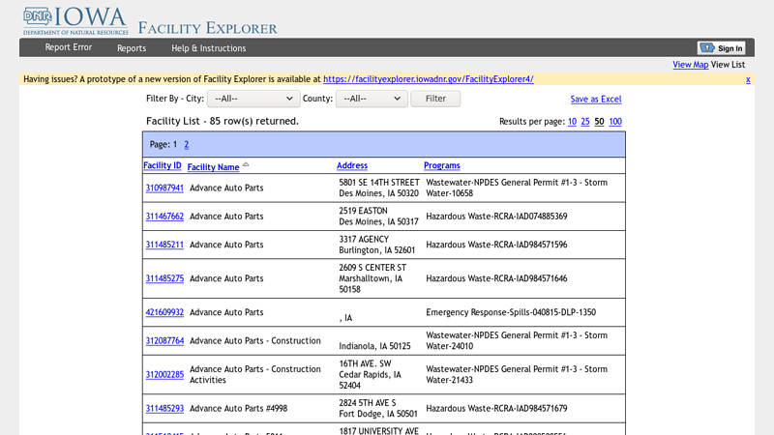Sort table by Address column
Image resolution: width=774 pixels, height=435 pixels.
tap(352, 166)
